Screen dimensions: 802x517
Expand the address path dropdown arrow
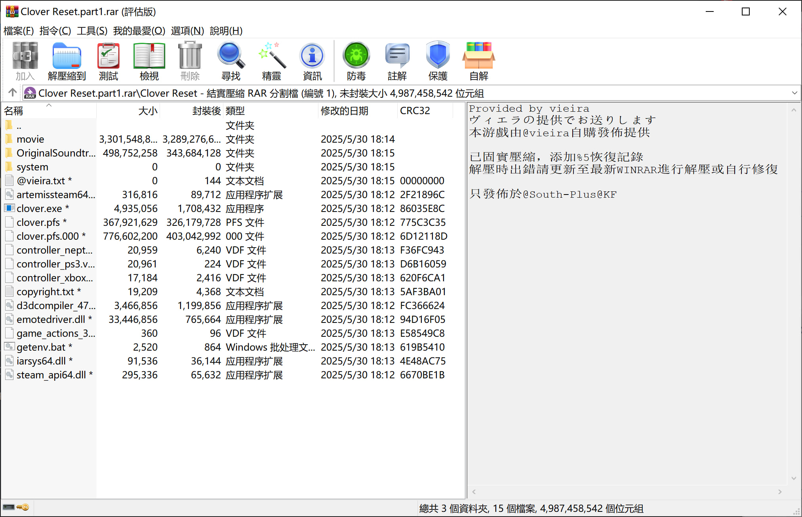point(794,93)
